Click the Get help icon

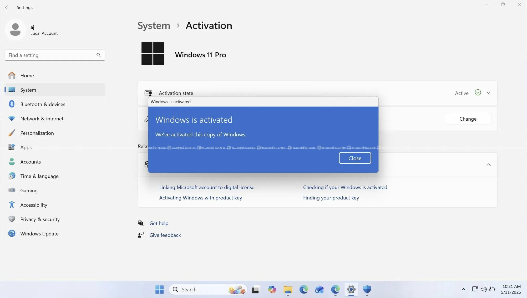coord(141,223)
